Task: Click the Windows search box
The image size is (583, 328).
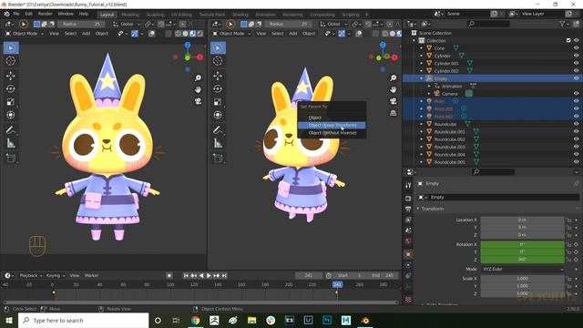Action: coord(83,320)
